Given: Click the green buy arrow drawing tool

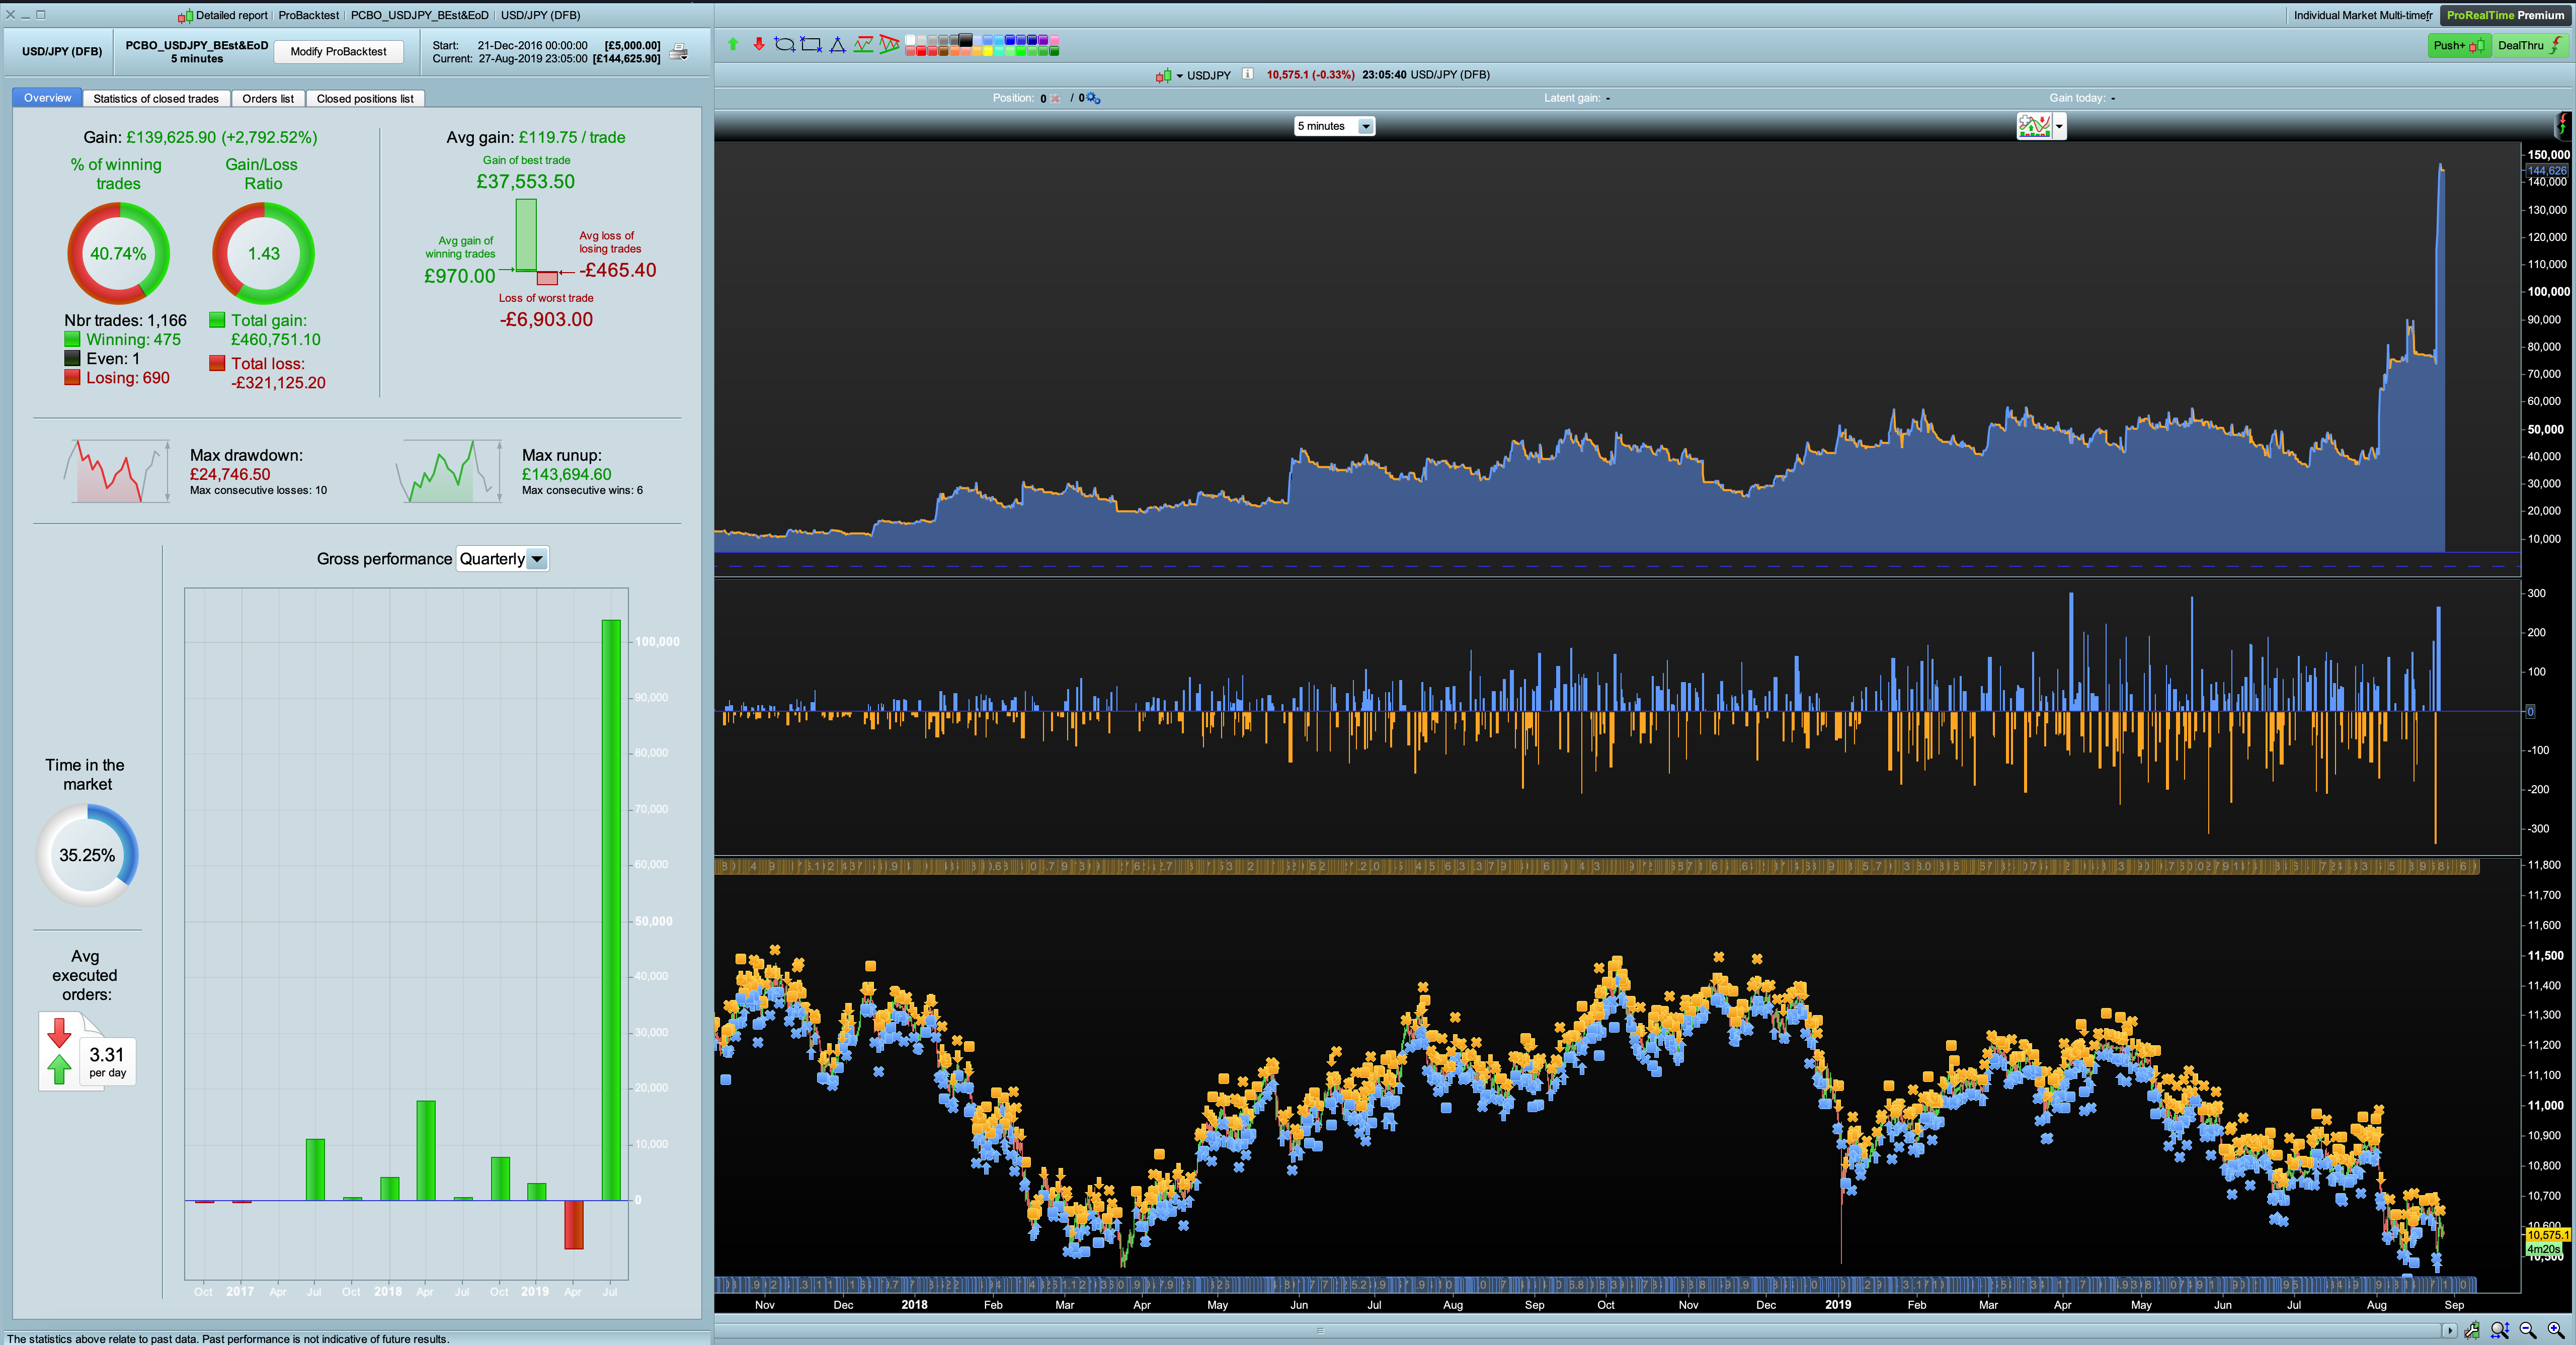Looking at the screenshot, I should [733, 44].
